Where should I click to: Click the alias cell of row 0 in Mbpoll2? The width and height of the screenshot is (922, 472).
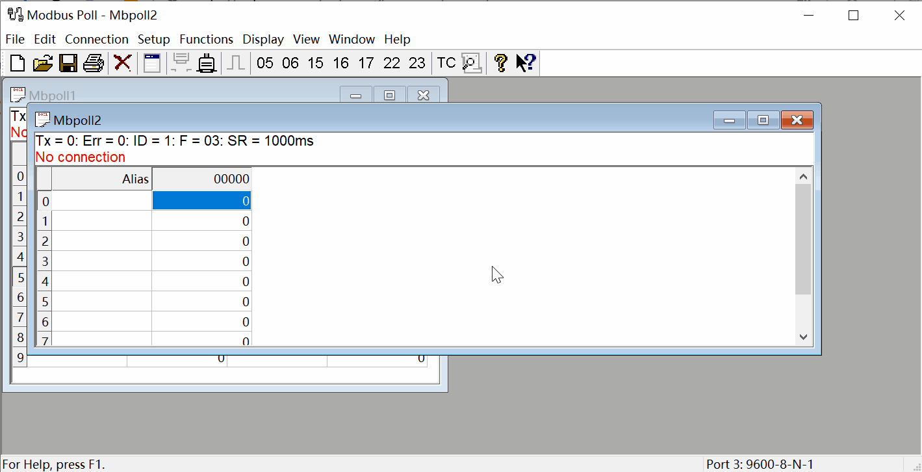pyautogui.click(x=102, y=201)
